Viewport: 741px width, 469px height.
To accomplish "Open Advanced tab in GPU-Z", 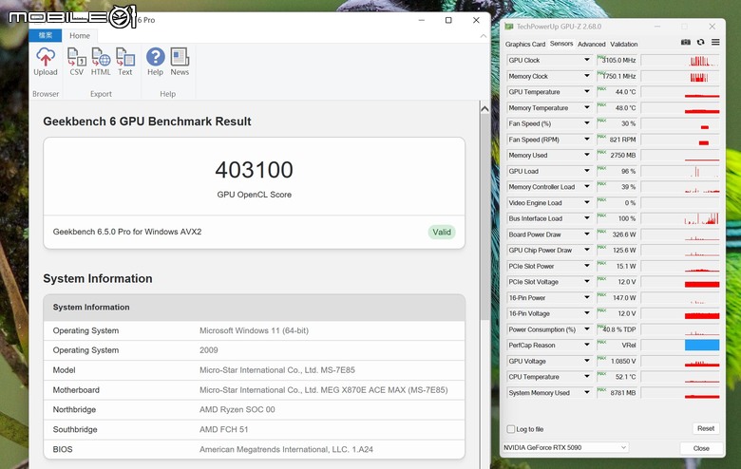I will click(x=591, y=44).
